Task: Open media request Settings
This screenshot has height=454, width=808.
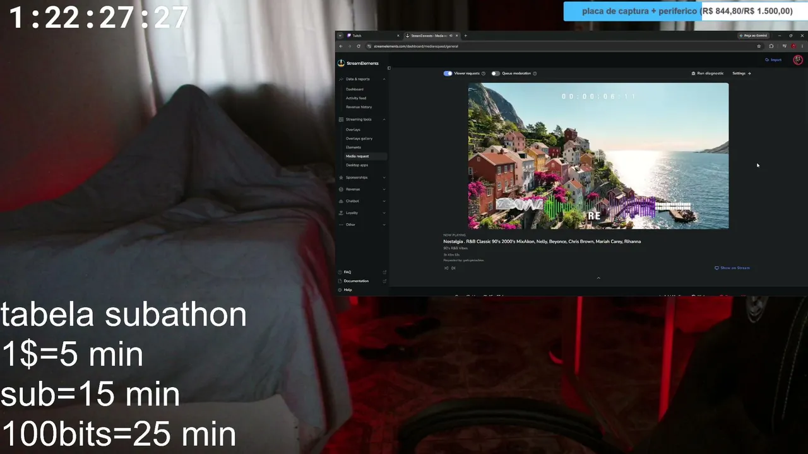Action: (x=742, y=74)
